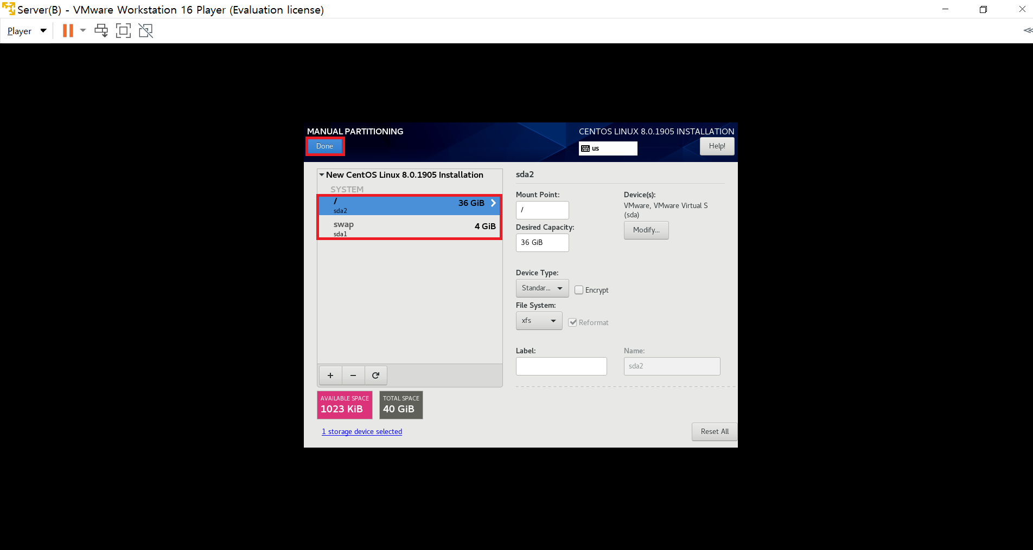
Task: Click the Mount Point field
Action: (x=542, y=210)
